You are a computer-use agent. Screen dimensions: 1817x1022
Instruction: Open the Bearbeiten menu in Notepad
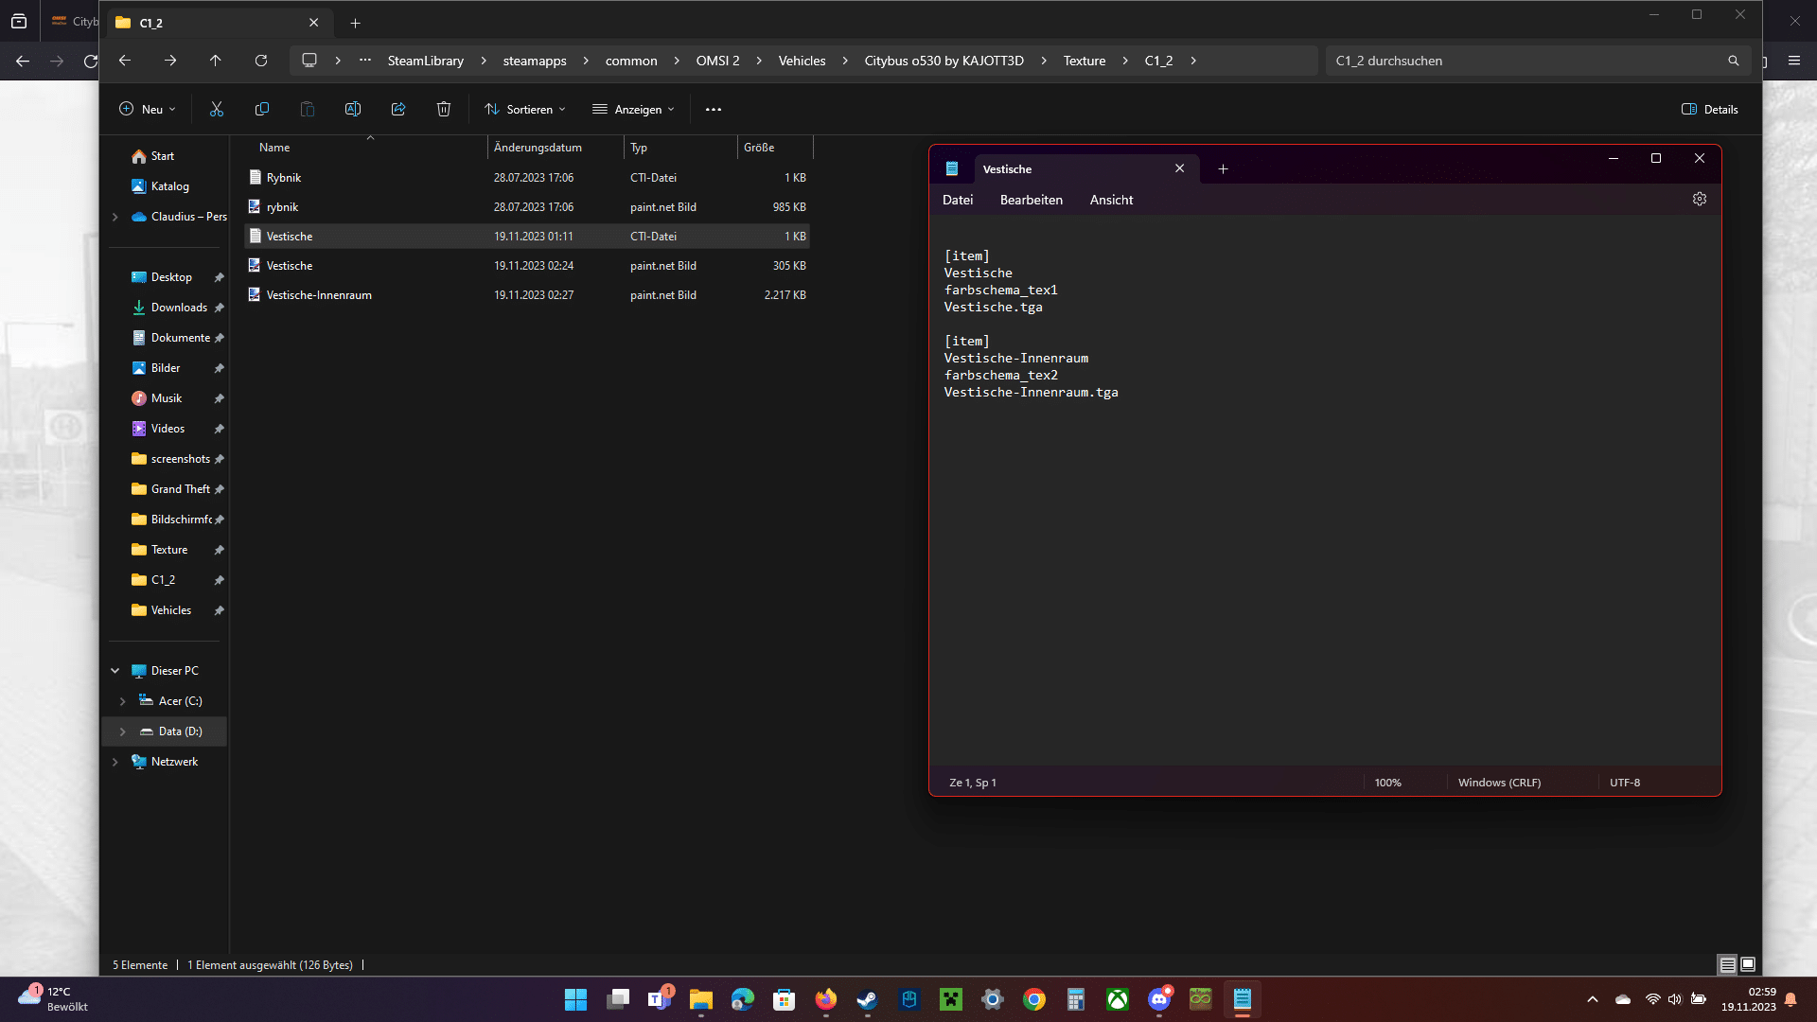(x=1031, y=200)
